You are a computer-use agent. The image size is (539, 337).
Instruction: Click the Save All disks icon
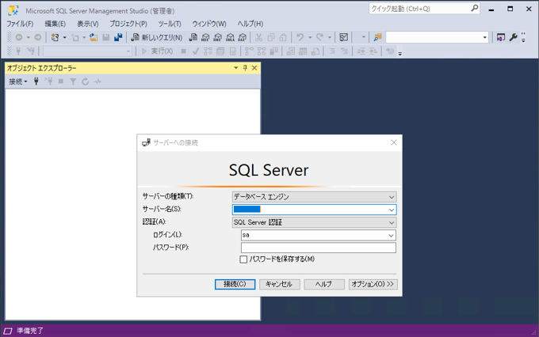coord(118,37)
